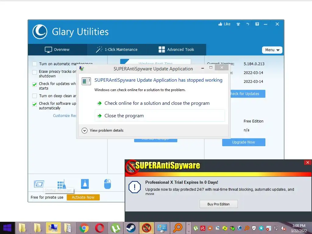Click the Glary Utilities crescent moon logo
This screenshot has height=234, width=312.
(40, 32)
